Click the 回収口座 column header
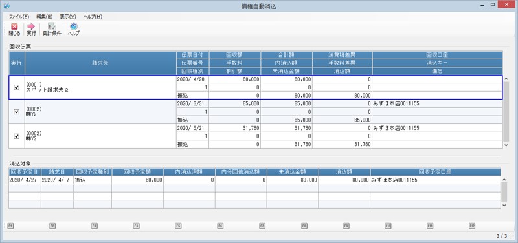Viewport: 518px width, 243px height. coord(438,55)
